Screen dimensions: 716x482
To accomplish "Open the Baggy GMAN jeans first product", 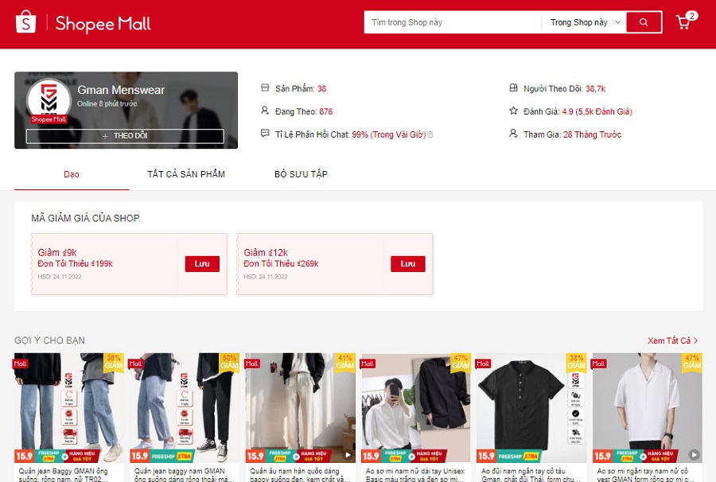I will pyautogui.click(x=69, y=406).
